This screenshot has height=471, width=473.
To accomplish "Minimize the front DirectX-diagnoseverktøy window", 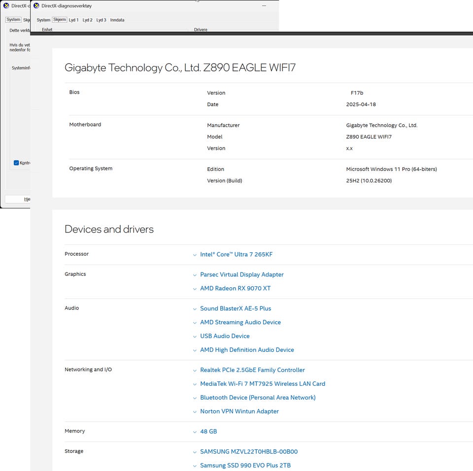I will click(x=264, y=6).
